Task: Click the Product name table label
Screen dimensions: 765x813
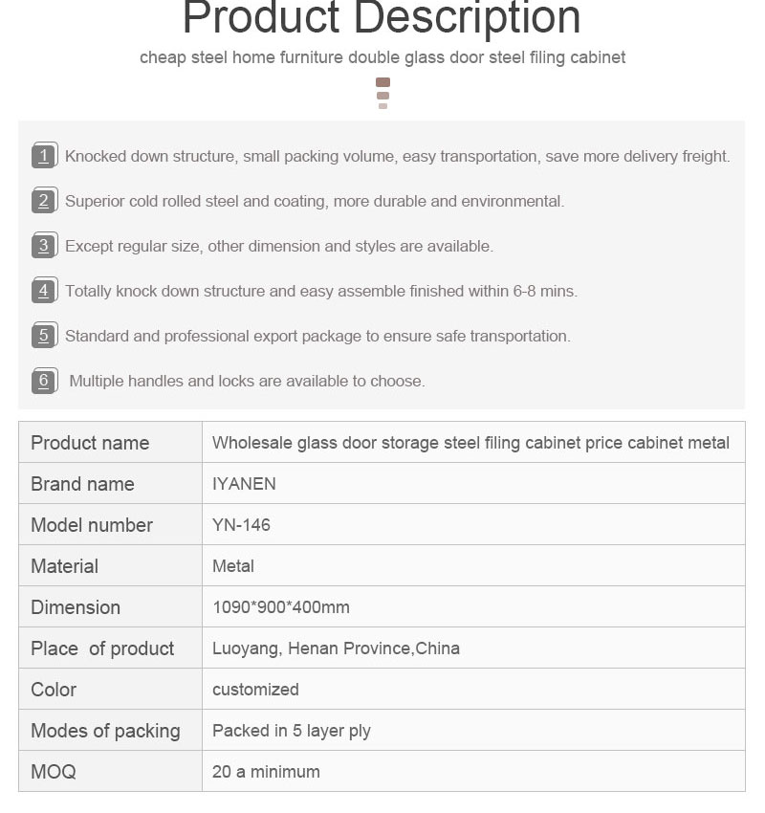Action: pyautogui.click(x=90, y=443)
